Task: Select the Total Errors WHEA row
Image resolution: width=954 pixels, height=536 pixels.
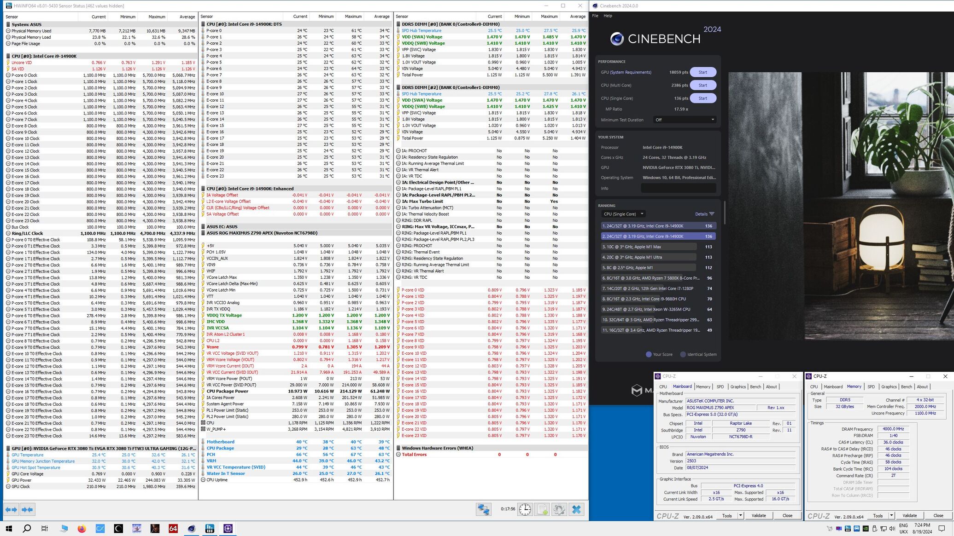Action: (x=491, y=455)
